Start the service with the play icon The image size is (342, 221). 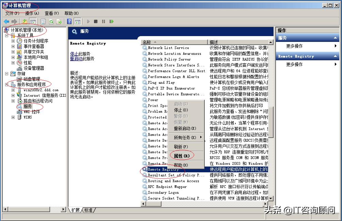(x=89, y=21)
